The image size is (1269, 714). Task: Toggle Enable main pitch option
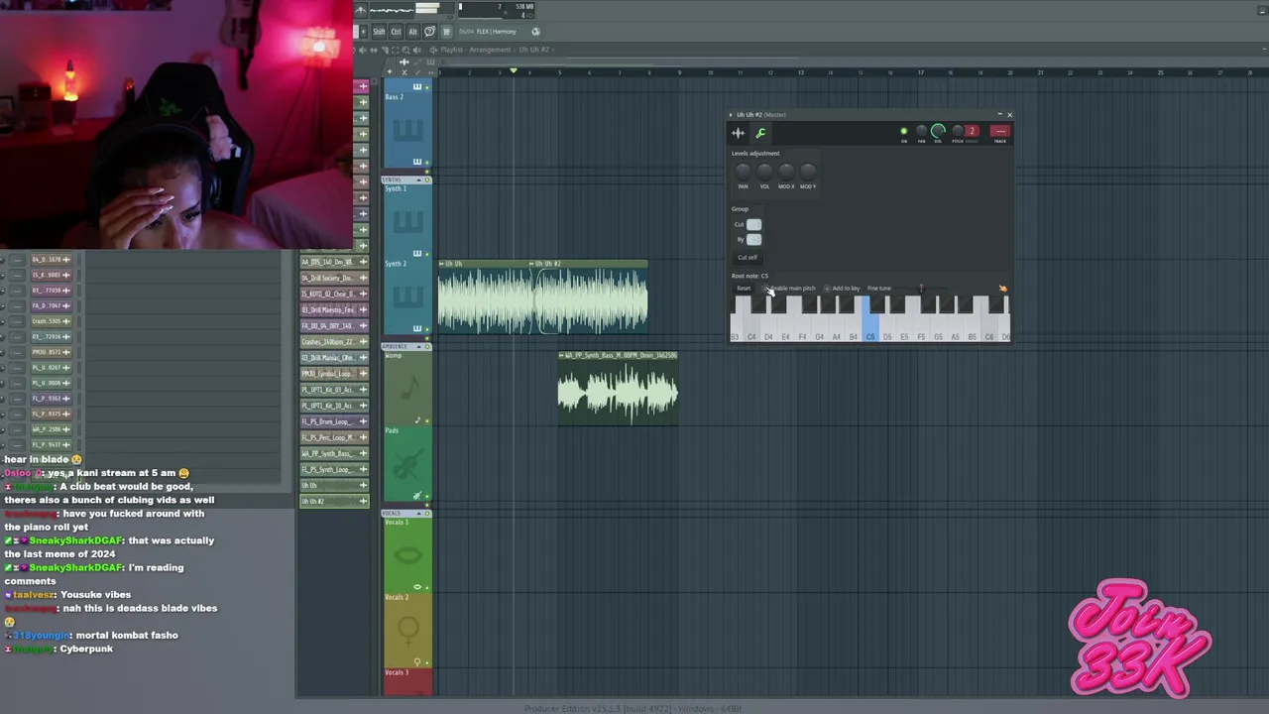(x=789, y=289)
